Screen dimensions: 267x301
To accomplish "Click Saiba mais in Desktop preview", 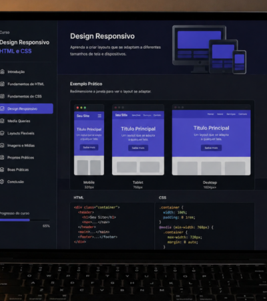I will coord(211,148).
